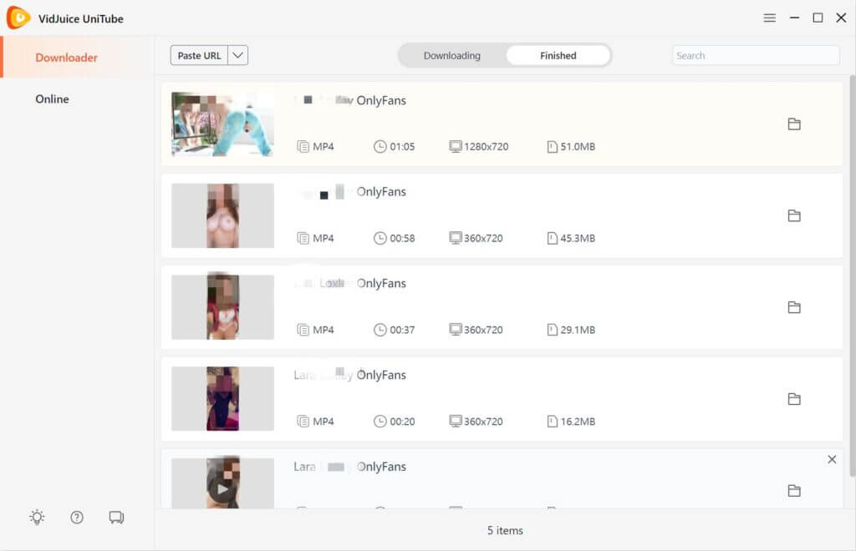Open folder for the 45.3MB video
The image size is (856, 551).
click(x=794, y=216)
